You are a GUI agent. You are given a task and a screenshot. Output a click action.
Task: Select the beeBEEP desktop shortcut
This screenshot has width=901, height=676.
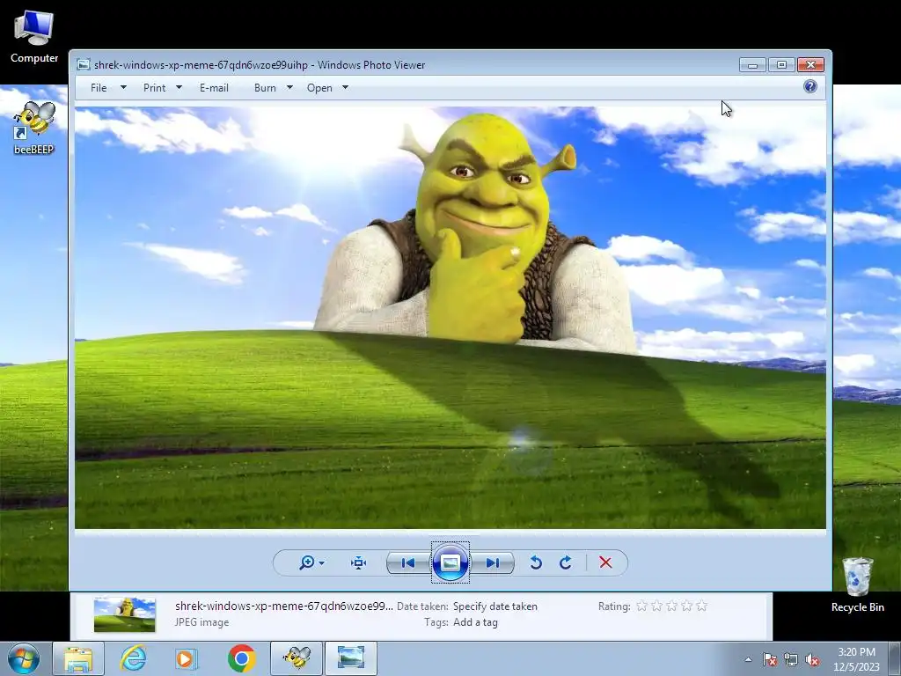pos(34,129)
